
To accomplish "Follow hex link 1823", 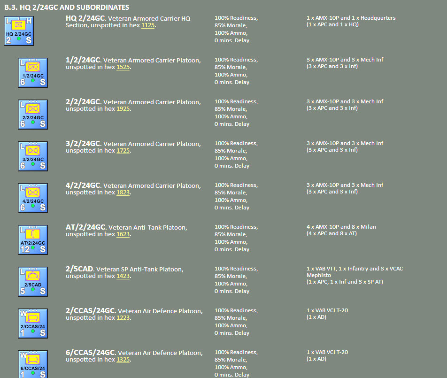I will [x=123, y=193].
